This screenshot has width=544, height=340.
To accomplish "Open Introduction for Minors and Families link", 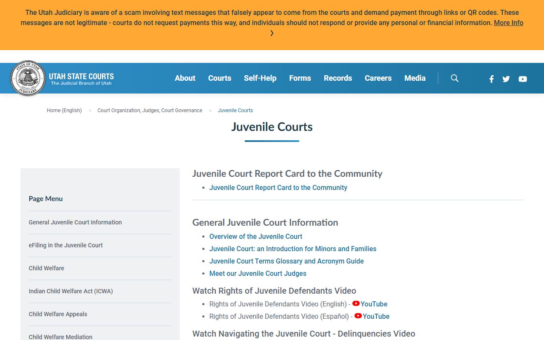I will click(293, 249).
